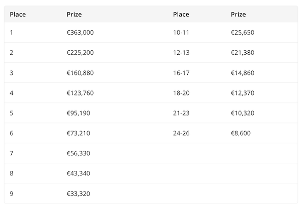Select the €123,760 prize value
302x211 pixels.
[80, 93]
